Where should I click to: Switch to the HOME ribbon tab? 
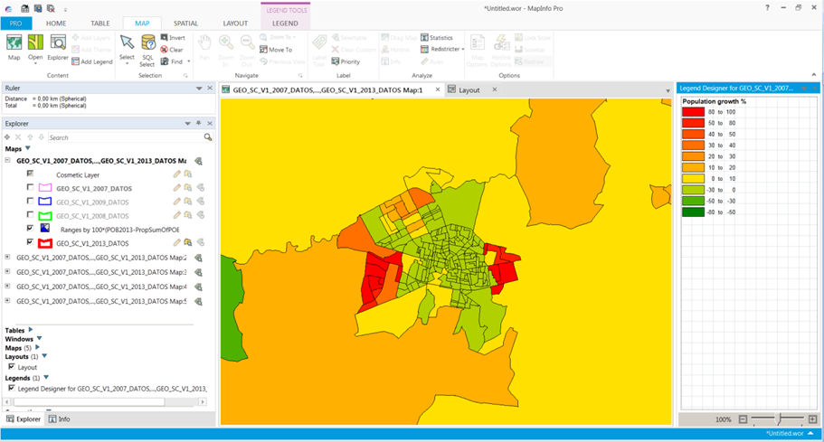(56, 24)
